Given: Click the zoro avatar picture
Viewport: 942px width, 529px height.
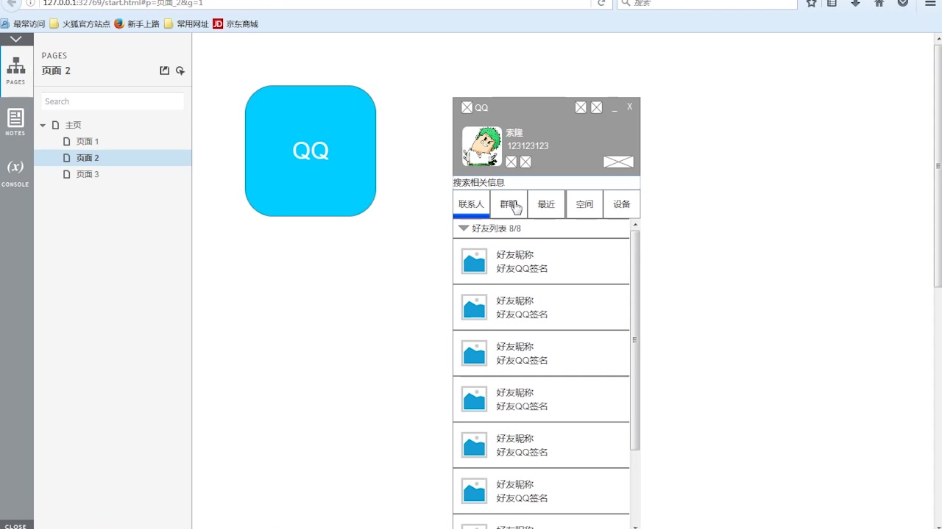Looking at the screenshot, I should (x=482, y=146).
